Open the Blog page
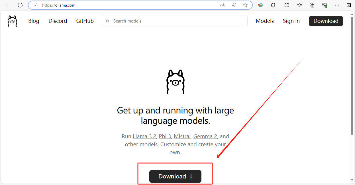The width and height of the screenshot is (355, 185). pyautogui.click(x=34, y=21)
